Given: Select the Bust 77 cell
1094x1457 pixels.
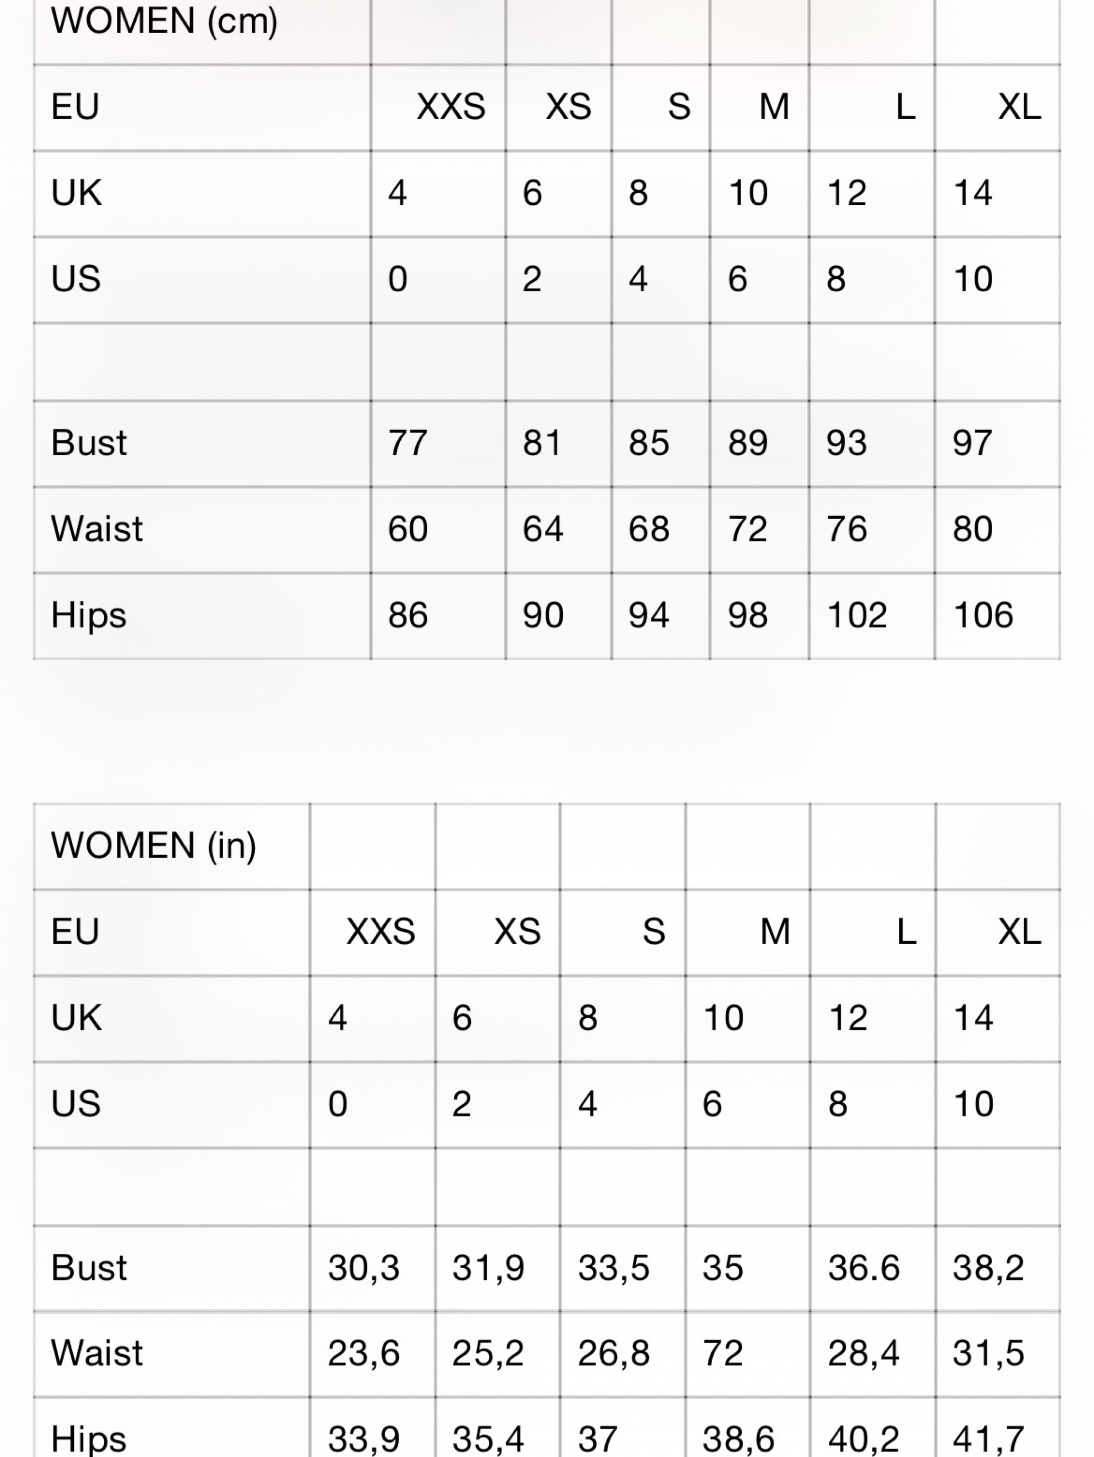Looking at the screenshot, I should (x=408, y=443).
